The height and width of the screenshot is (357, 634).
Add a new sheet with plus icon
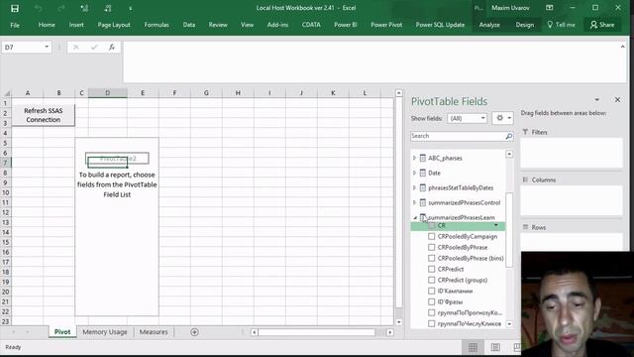194,332
